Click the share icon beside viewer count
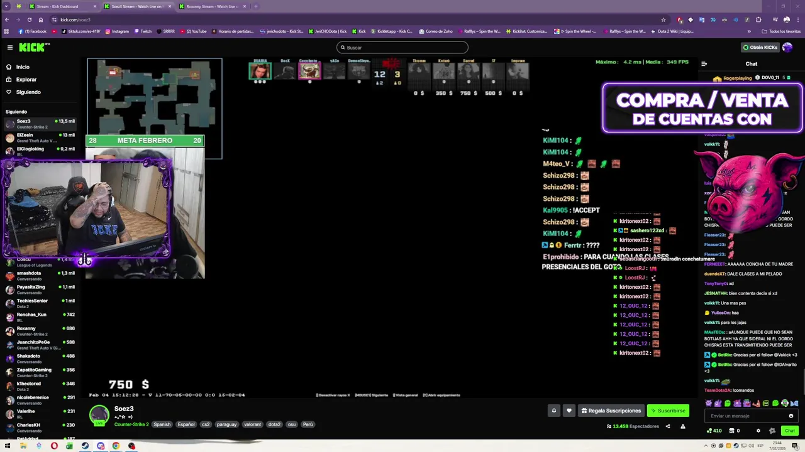 click(668, 426)
